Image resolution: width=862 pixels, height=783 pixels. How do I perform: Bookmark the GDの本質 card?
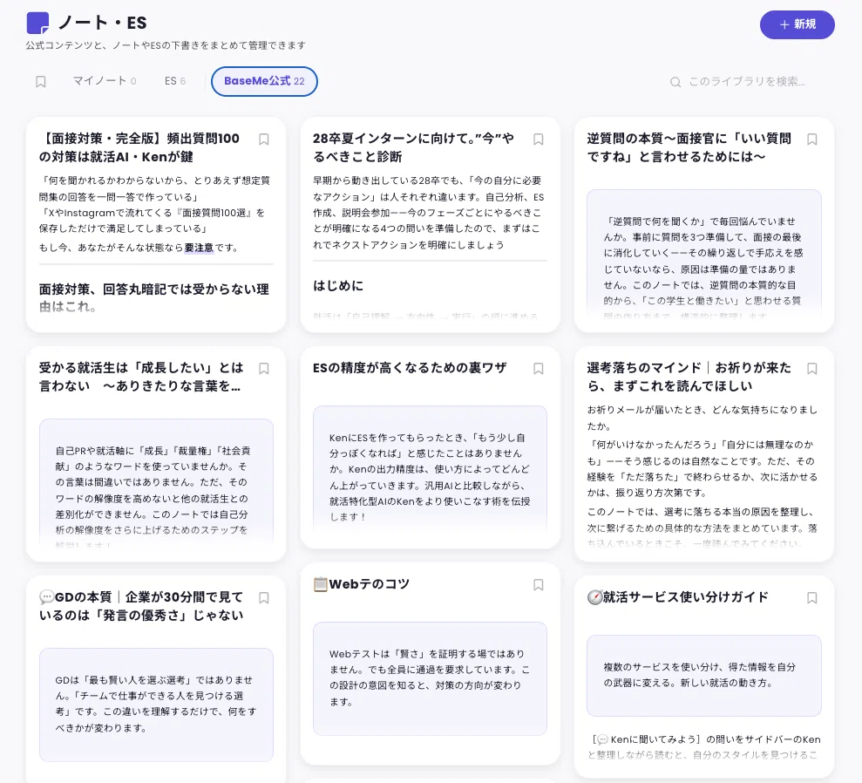[x=264, y=597]
